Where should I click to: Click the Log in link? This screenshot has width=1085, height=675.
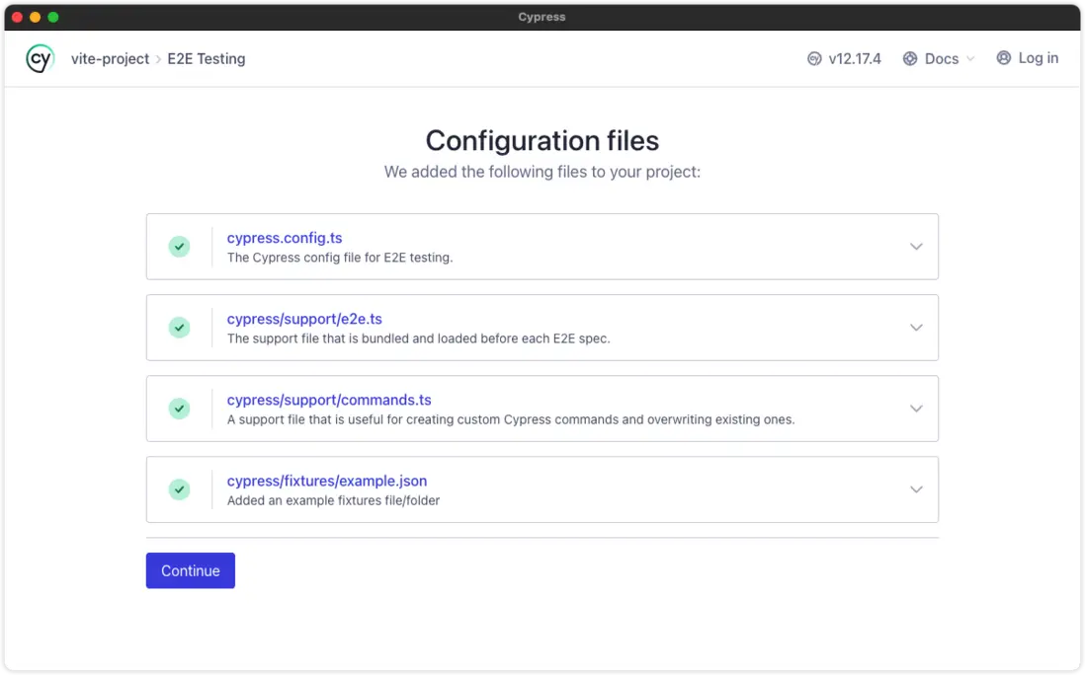pyautogui.click(x=1038, y=58)
